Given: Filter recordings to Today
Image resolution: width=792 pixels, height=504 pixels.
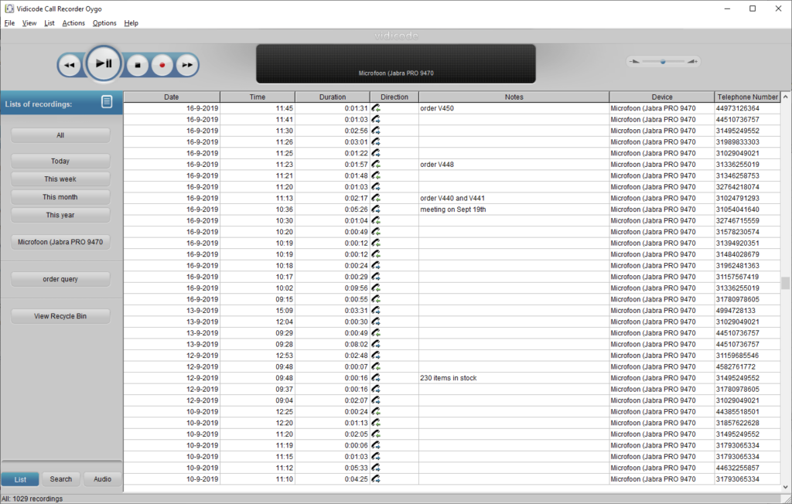Looking at the screenshot, I should point(60,161).
